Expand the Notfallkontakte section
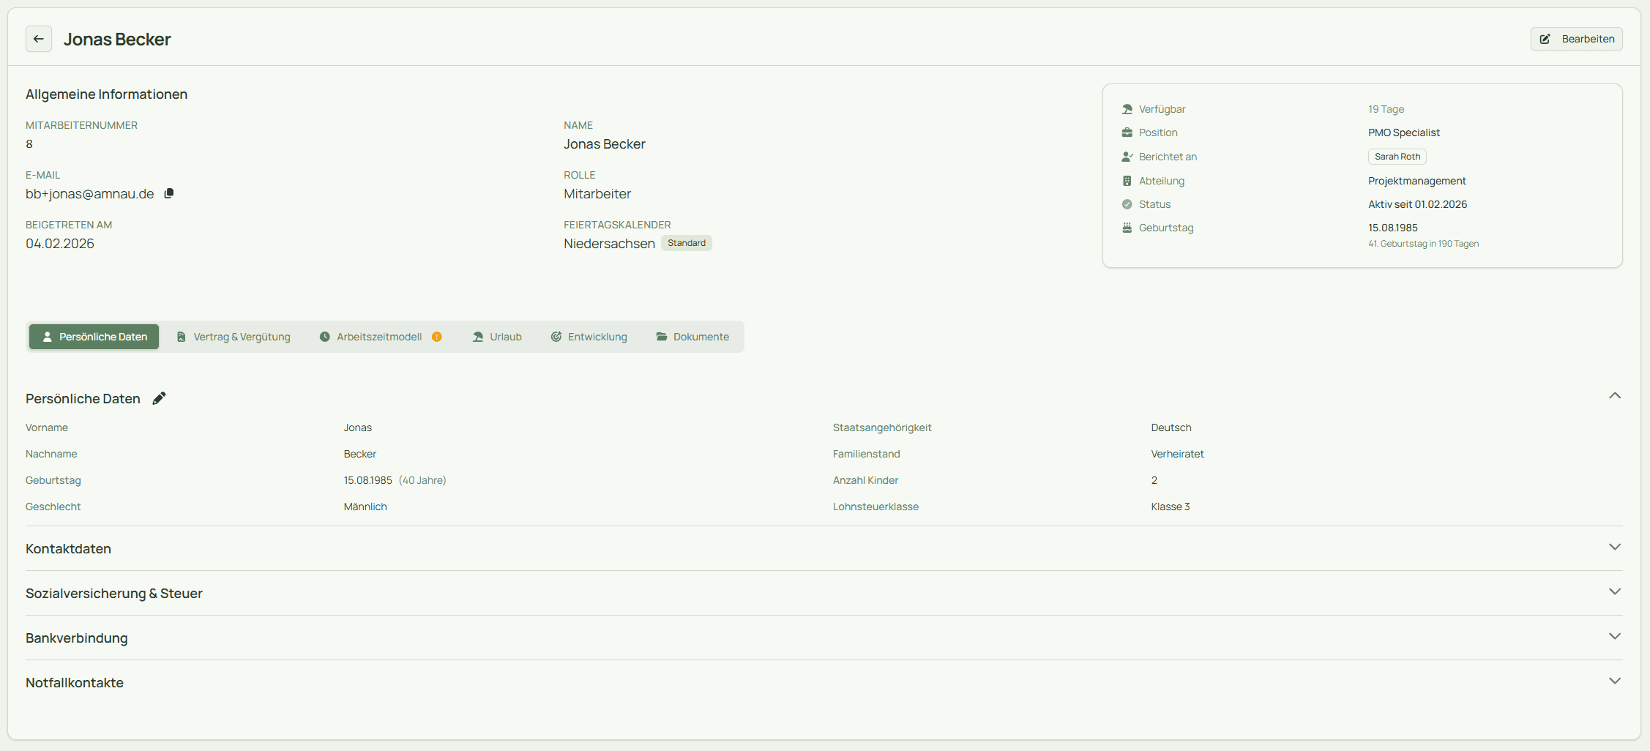The height and width of the screenshot is (751, 1650). (1615, 681)
